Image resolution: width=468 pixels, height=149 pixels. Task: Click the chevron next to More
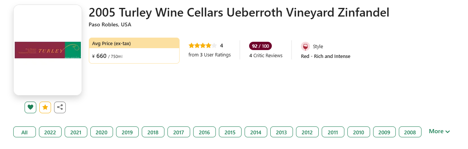[448, 132]
